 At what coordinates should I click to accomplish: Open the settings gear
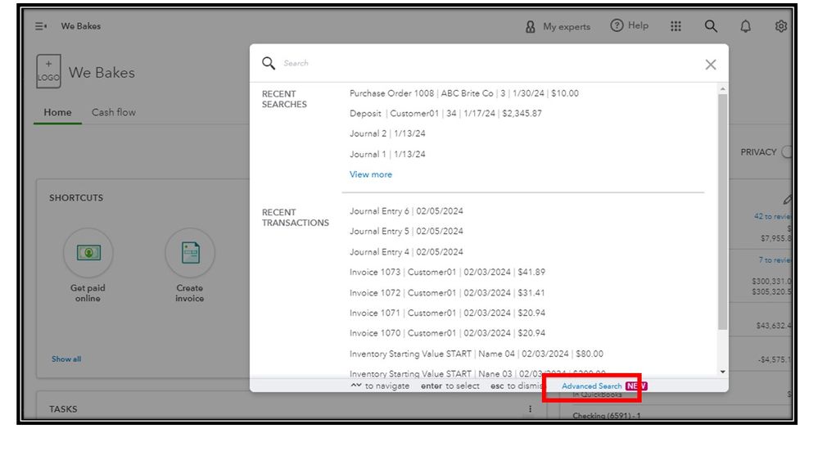pos(780,26)
